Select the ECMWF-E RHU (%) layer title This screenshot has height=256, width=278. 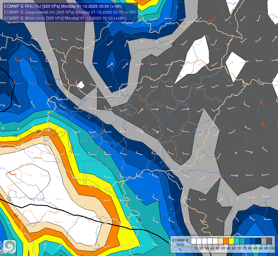(63, 6)
